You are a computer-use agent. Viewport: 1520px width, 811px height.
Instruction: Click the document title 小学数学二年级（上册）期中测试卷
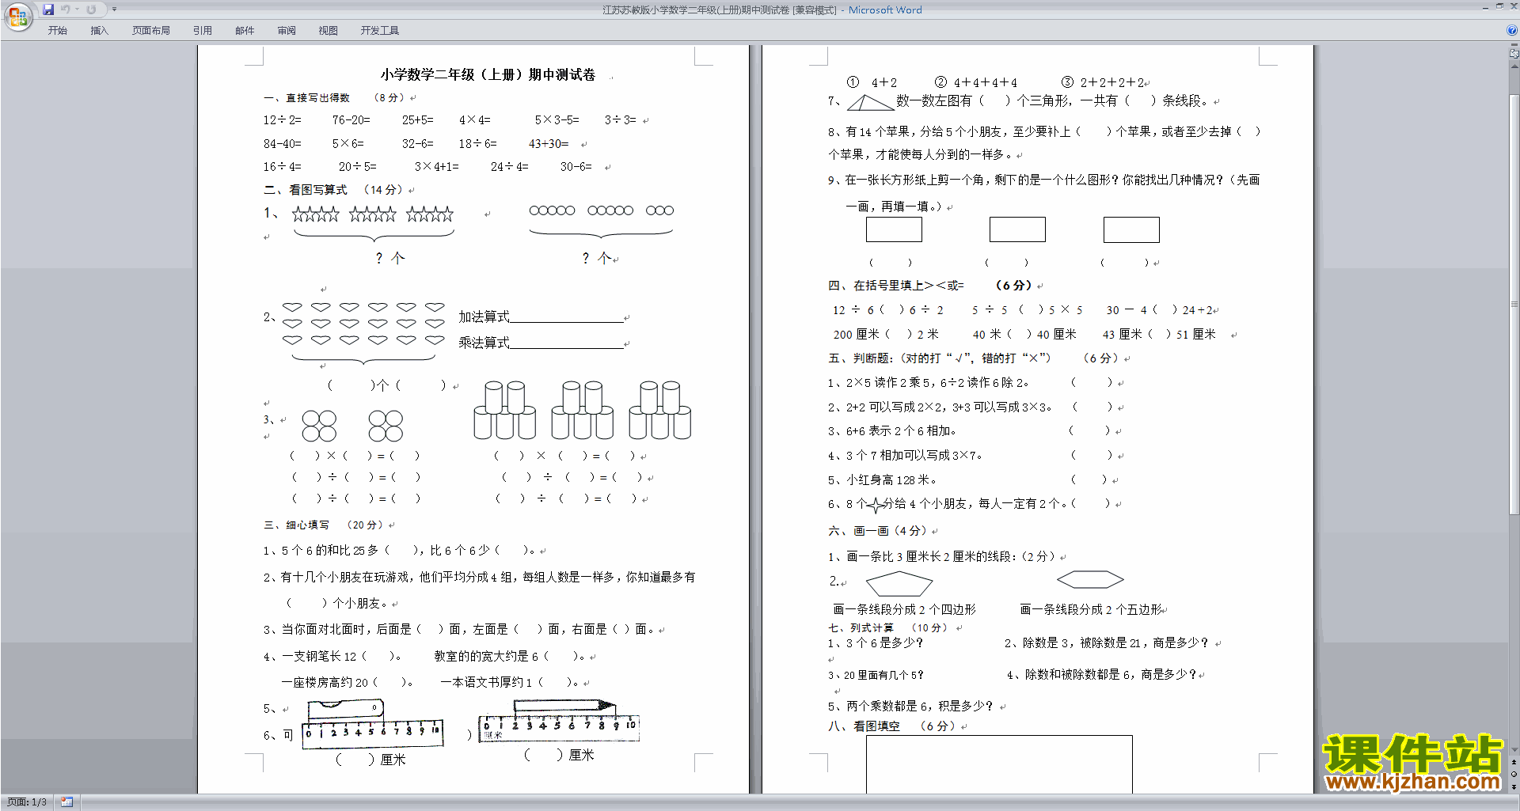coord(488,74)
